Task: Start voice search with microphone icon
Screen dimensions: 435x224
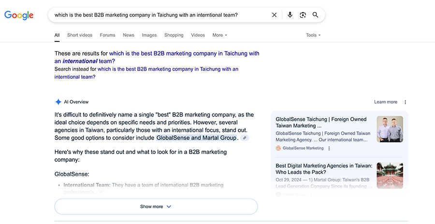Action: point(290,15)
